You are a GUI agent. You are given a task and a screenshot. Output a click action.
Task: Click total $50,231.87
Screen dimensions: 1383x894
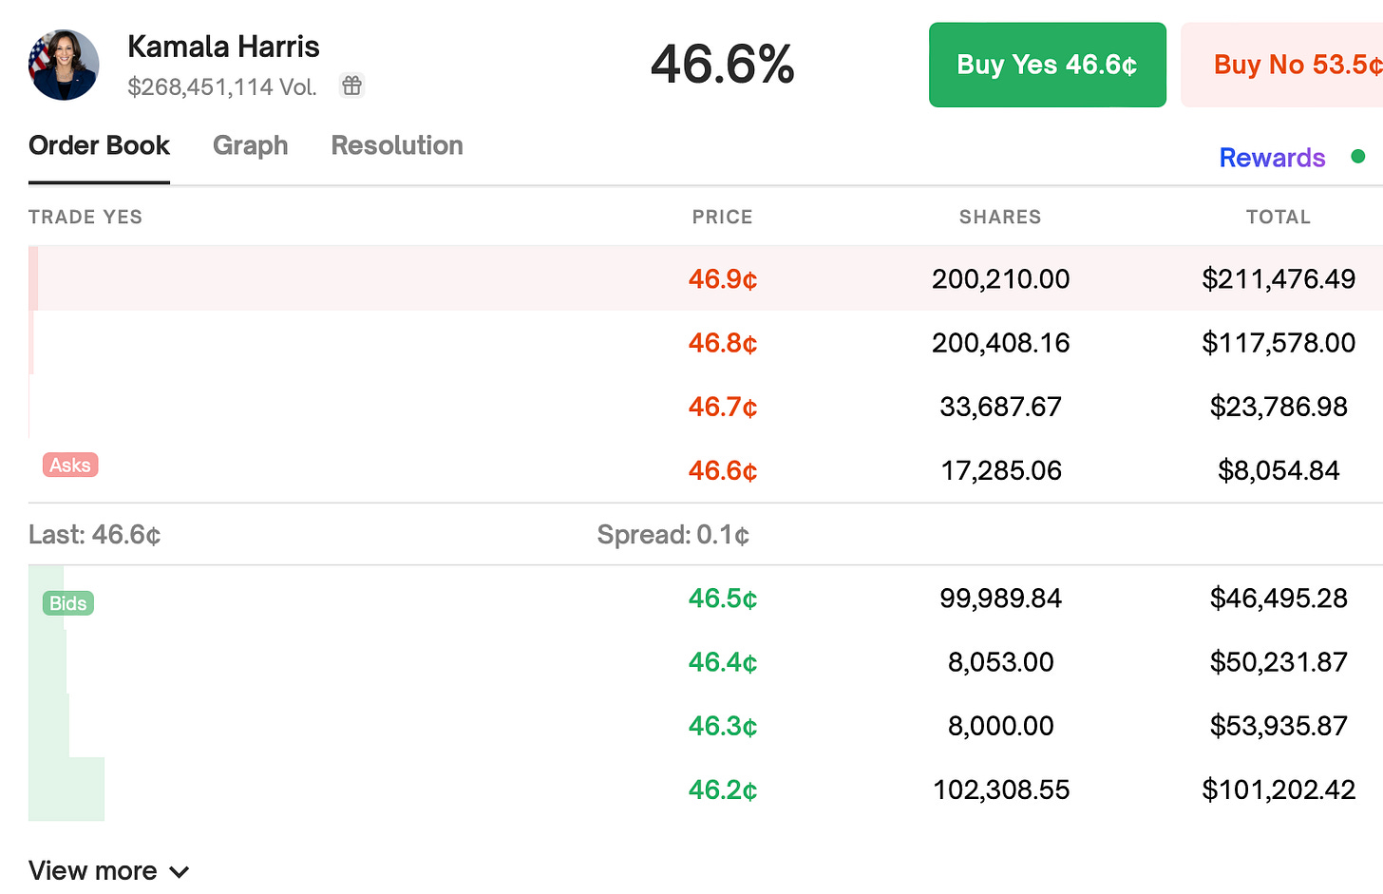pyautogui.click(x=1279, y=662)
